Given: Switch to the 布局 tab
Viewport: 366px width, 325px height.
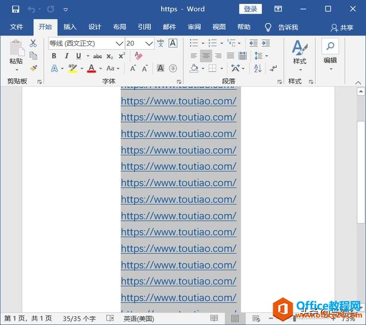Looking at the screenshot, I should (x=120, y=27).
